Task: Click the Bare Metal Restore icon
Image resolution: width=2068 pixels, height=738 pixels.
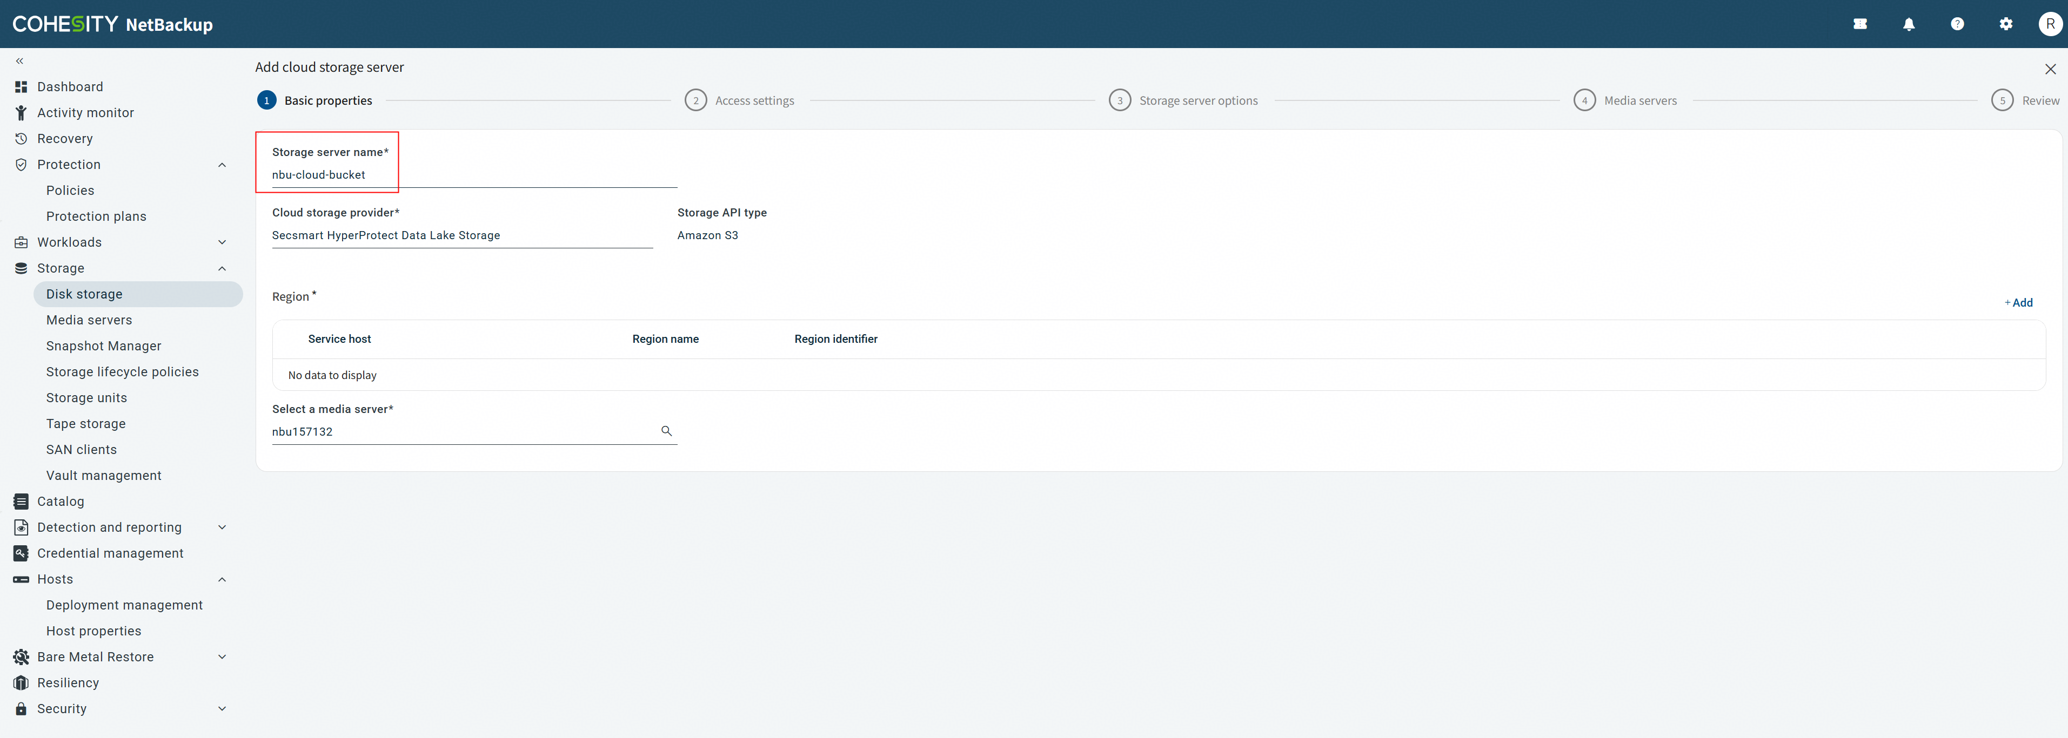Action: tap(21, 657)
